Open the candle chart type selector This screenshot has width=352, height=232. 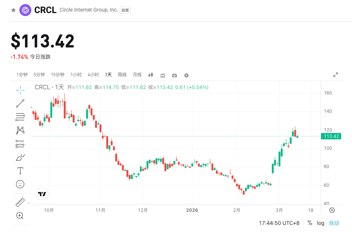[x=151, y=75]
